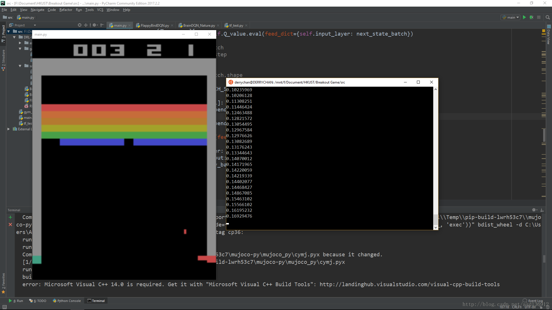The height and width of the screenshot is (310, 552).
Task: Click src breadcrumb in navigation bar
Action: pyautogui.click(x=8, y=18)
